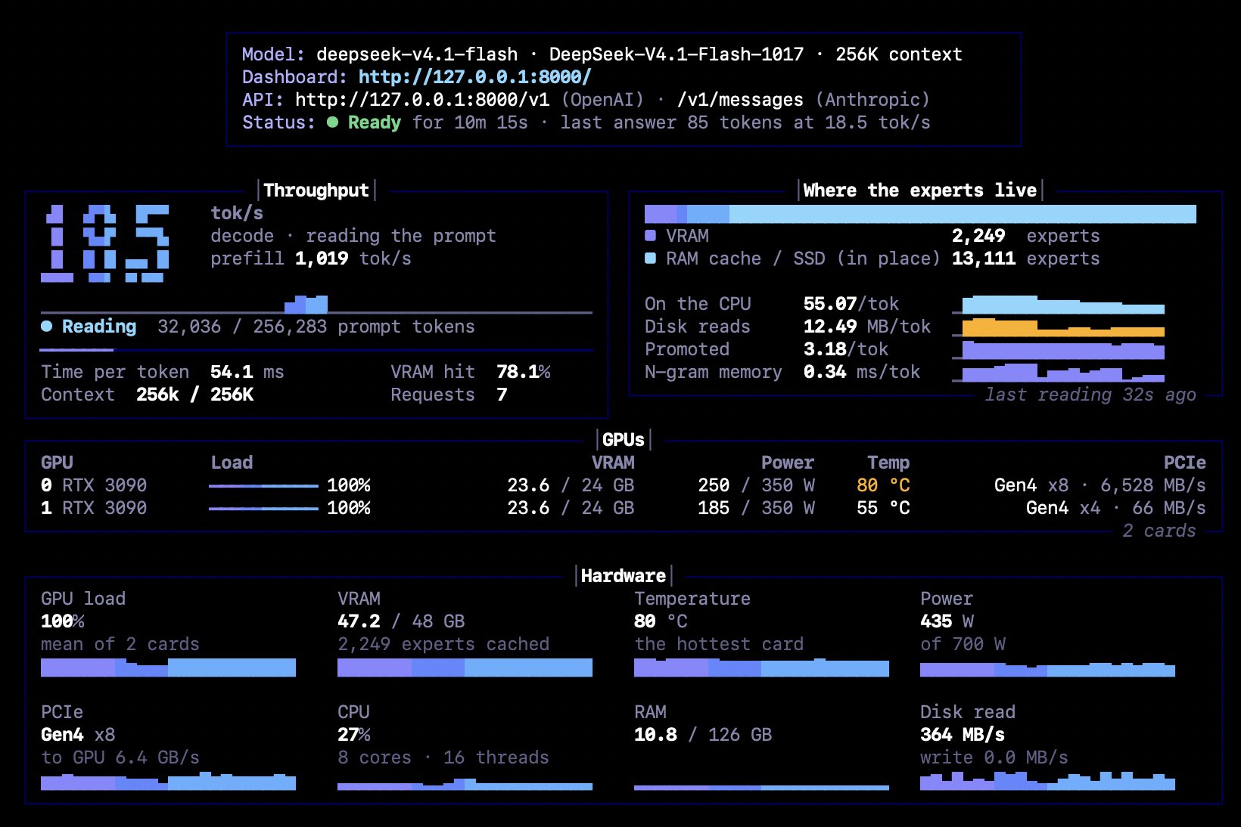This screenshot has width=1241, height=827.
Task: Click the 'Where the experts live' title
Action: pyautogui.click(x=920, y=190)
